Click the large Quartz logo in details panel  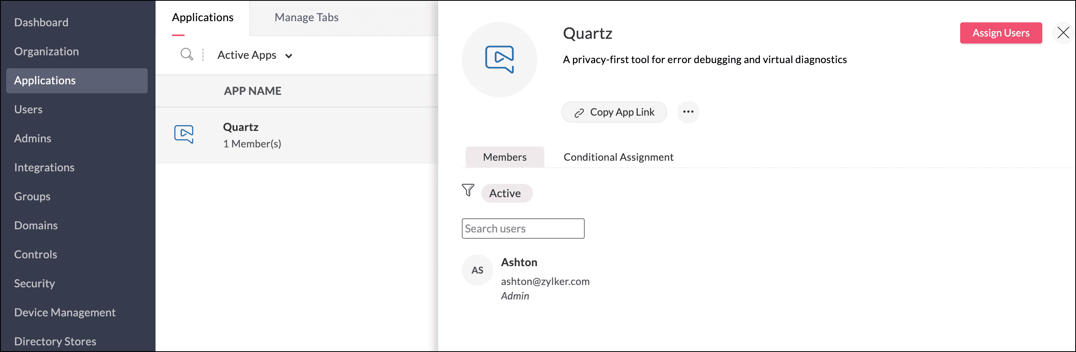pyautogui.click(x=499, y=60)
